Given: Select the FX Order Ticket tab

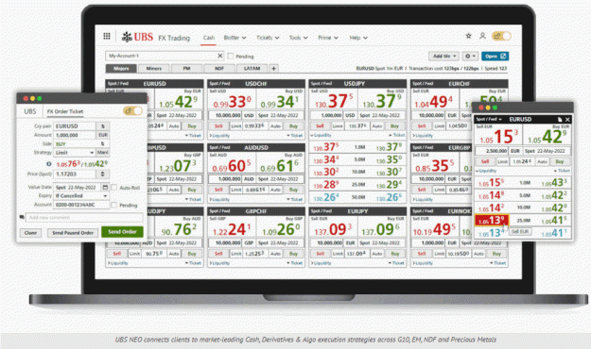Looking at the screenshot, I should point(65,111).
